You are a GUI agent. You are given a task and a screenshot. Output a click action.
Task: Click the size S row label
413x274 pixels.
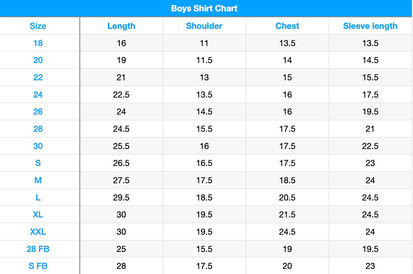point(38,163)
